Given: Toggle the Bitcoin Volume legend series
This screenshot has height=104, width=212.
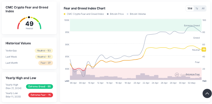Looking at the screenshot, I should click(x=136, y=14).
